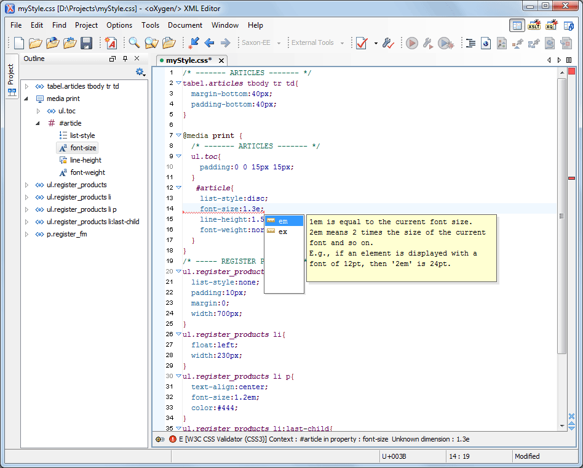Open the XQuery Debugger perspective
This screenshot has width=583, height=468.
click(x=551, y=25)
